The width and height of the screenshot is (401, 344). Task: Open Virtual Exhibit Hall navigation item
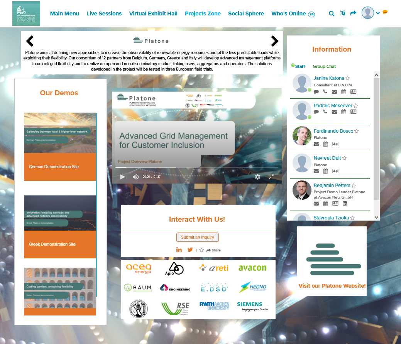pyautogui.click(x=153, y=13)
